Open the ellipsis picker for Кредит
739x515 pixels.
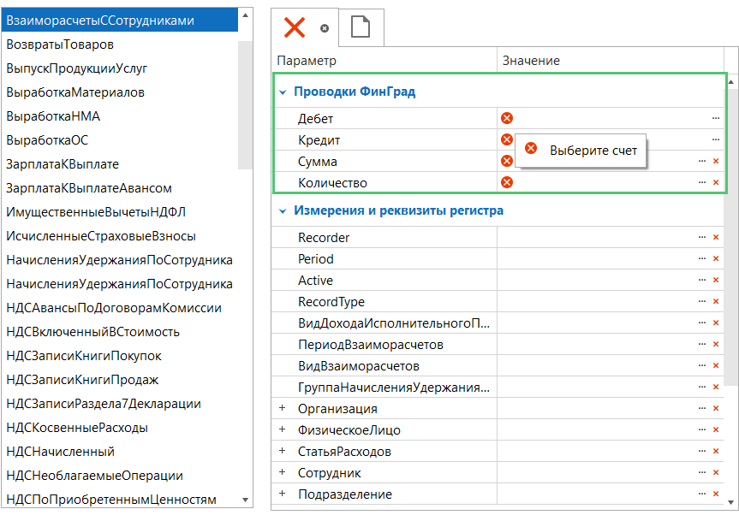pyautogui.click(x=715, y=139)
